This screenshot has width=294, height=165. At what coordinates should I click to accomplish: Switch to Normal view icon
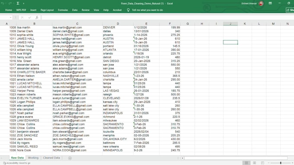click(x=246, y=163)
